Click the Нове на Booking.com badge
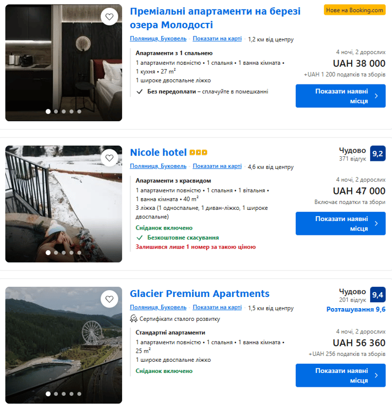 click(354, 10)
